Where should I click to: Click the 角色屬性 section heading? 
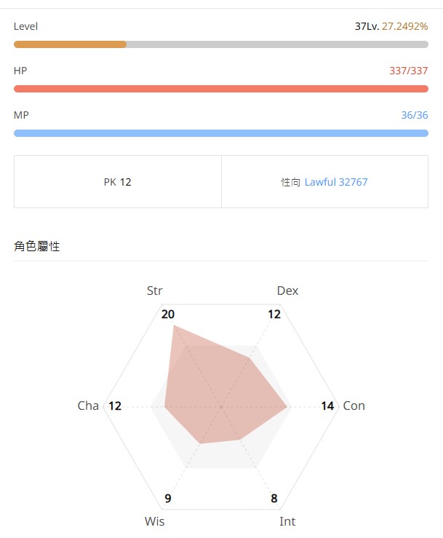pyautogui.click(x=36, y=247)
